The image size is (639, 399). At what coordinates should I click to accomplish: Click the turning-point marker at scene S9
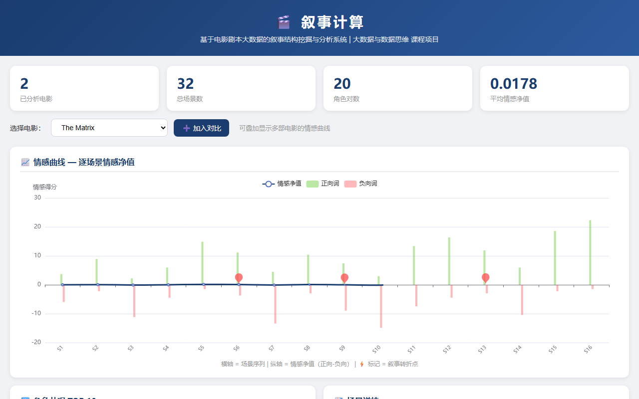(x=344, y=278)
